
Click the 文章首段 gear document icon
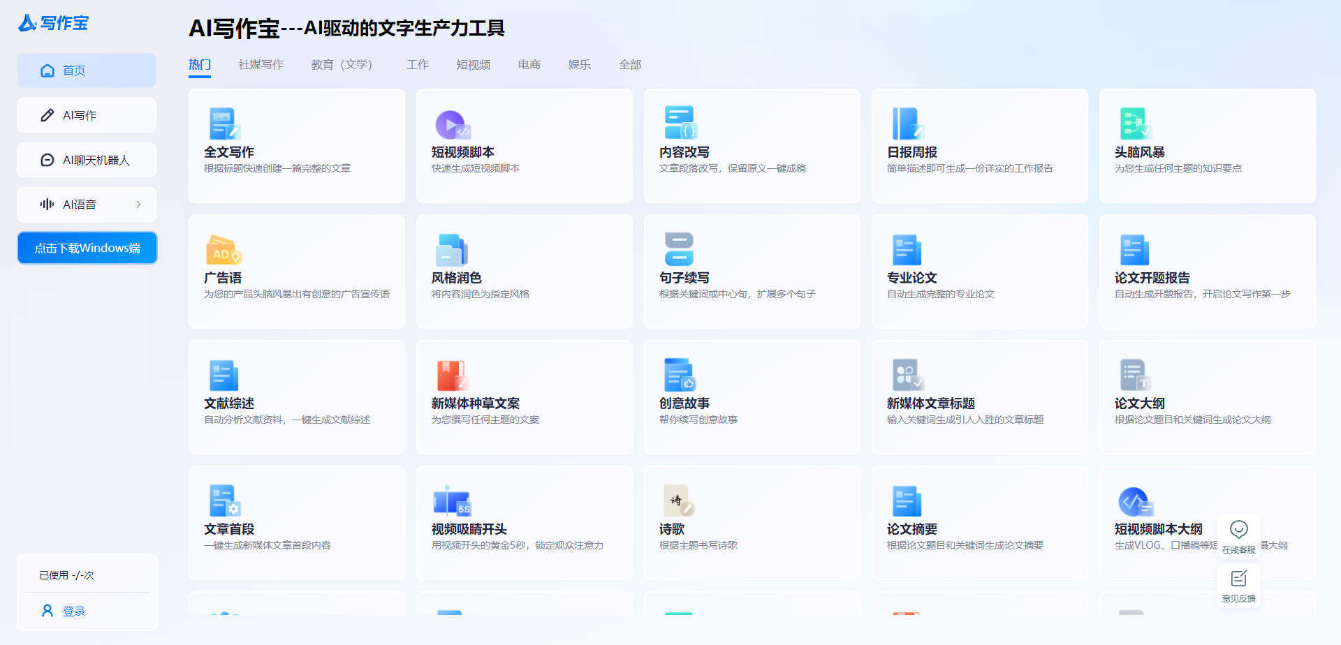(x=224, y=501)
